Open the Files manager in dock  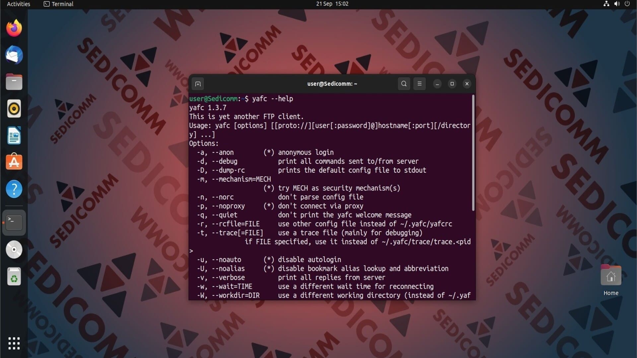click(x=14, y=82)
